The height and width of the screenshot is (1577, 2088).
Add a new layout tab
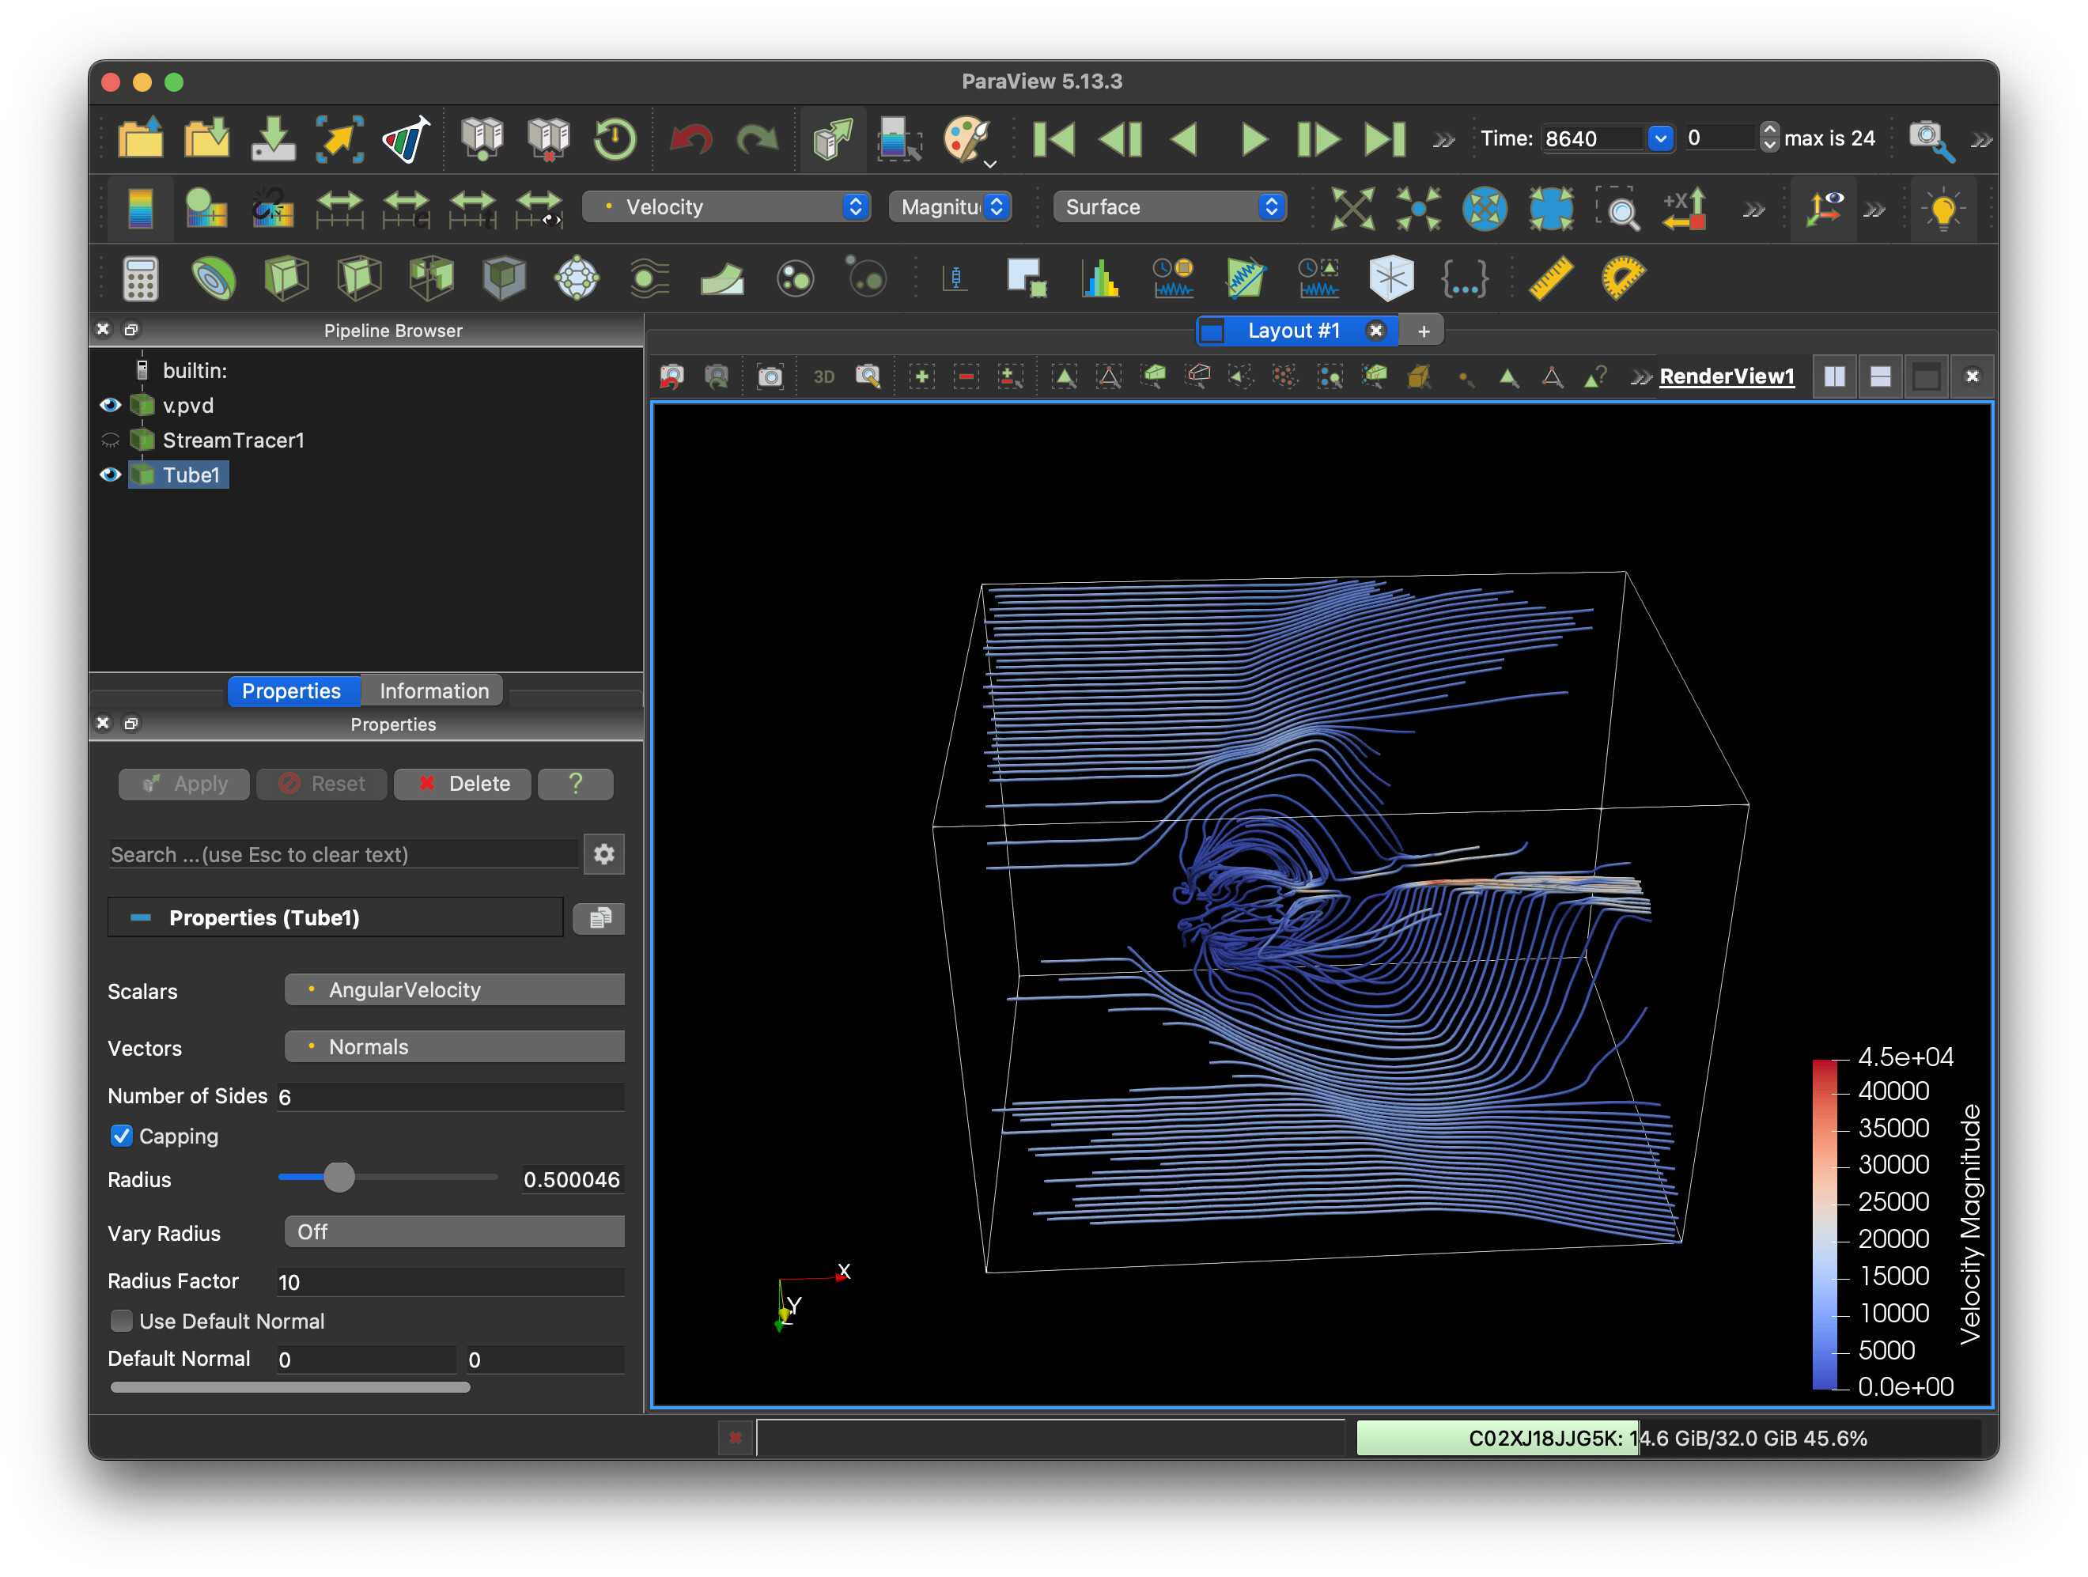pyautogui.click(x=1424, y=331)
